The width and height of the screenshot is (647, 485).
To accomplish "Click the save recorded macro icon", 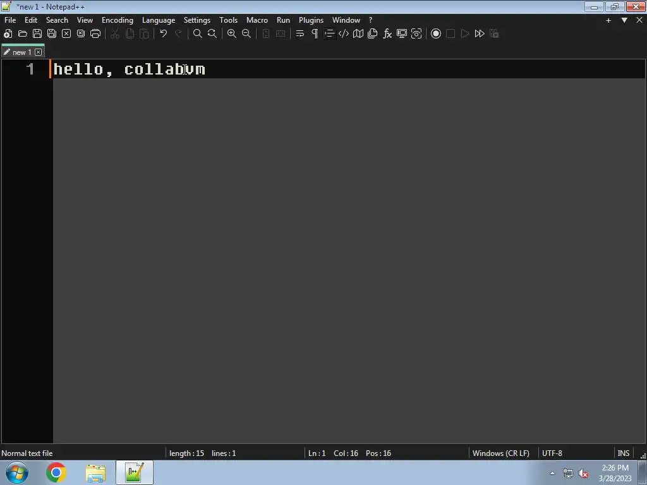I will (x=494, y=34).
